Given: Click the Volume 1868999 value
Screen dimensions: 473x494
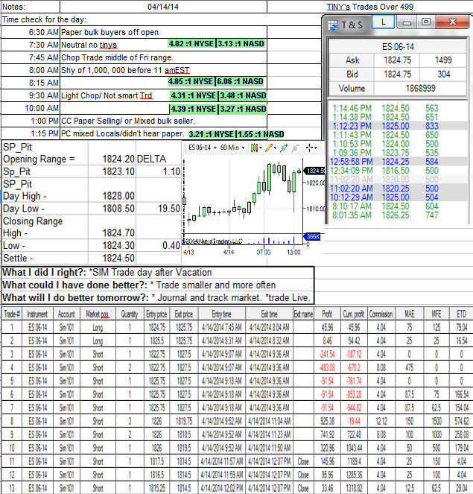Looking at the screenshot, I should pos(420,88).
